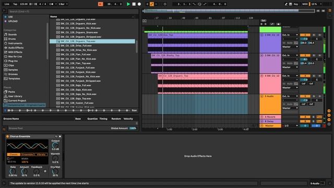Solo the 5 Audio track

(x=314, y=96)
